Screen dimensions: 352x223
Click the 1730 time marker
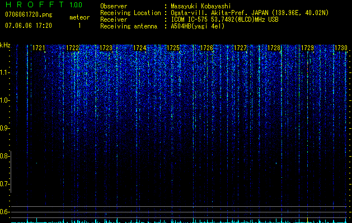tap(341, 48)
